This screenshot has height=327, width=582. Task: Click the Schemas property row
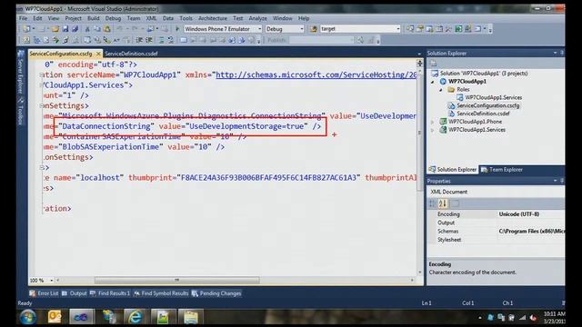pyautogui.click(x=497, y=232)
